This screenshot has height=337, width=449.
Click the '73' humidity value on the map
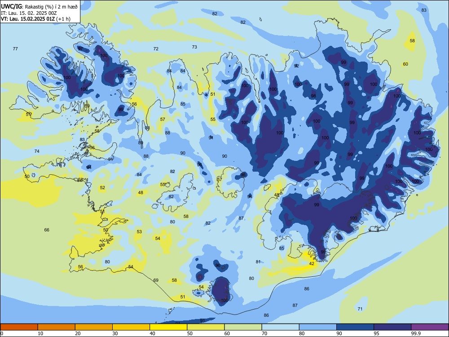(x=194, y=47)
